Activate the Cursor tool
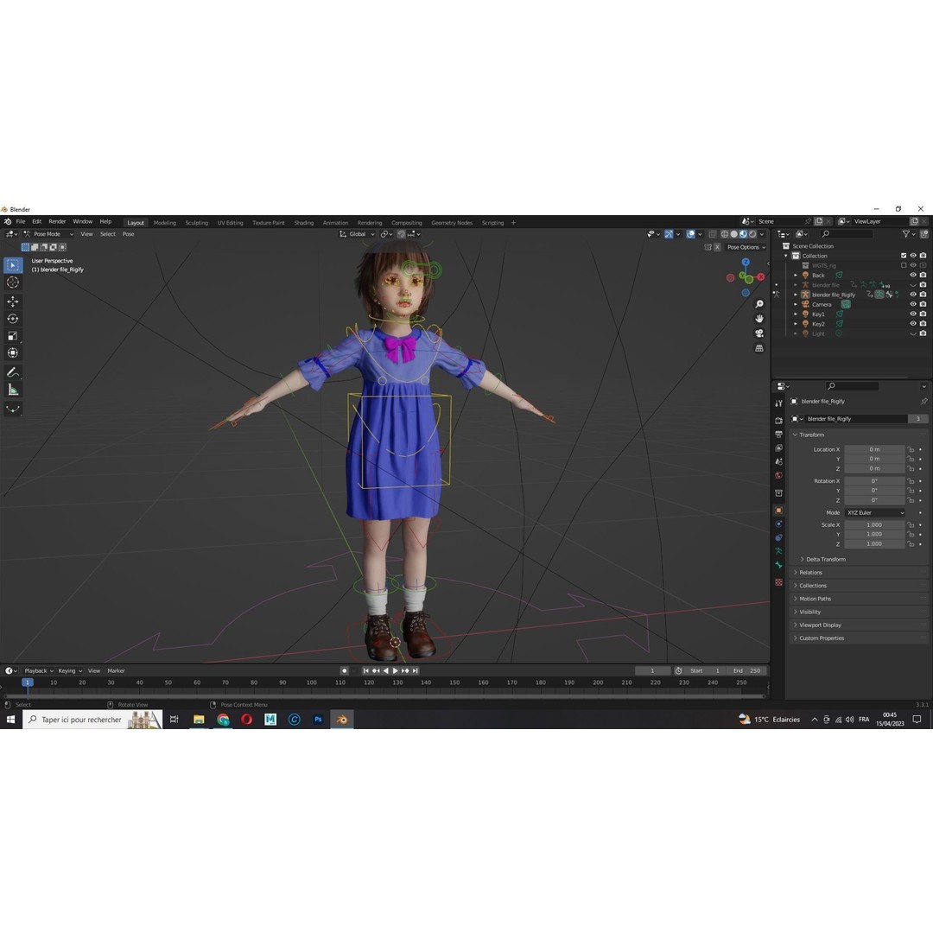This screenshot has height=933, width=933. click(x=12, y=282)
